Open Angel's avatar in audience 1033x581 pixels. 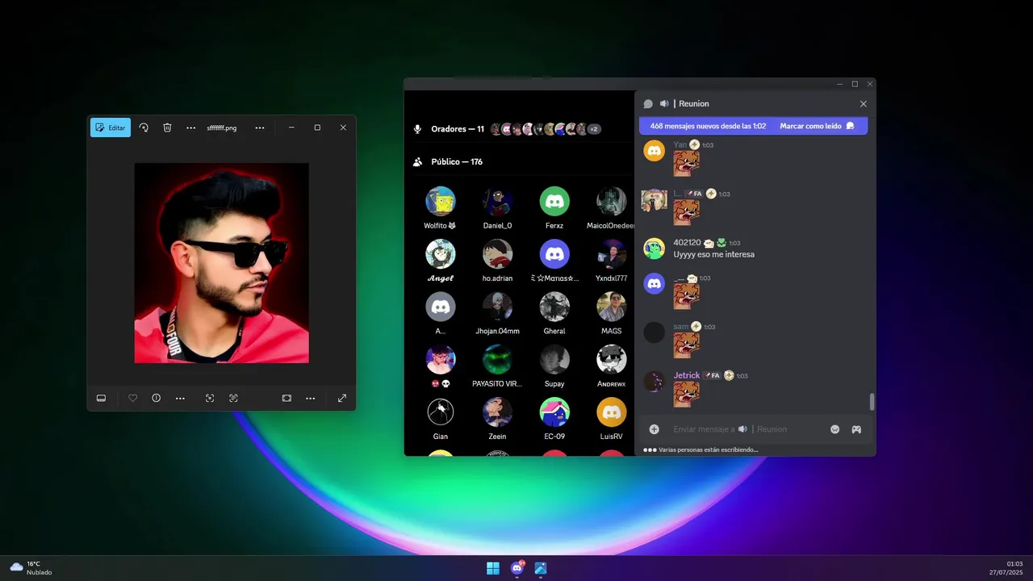click(441, 254)
